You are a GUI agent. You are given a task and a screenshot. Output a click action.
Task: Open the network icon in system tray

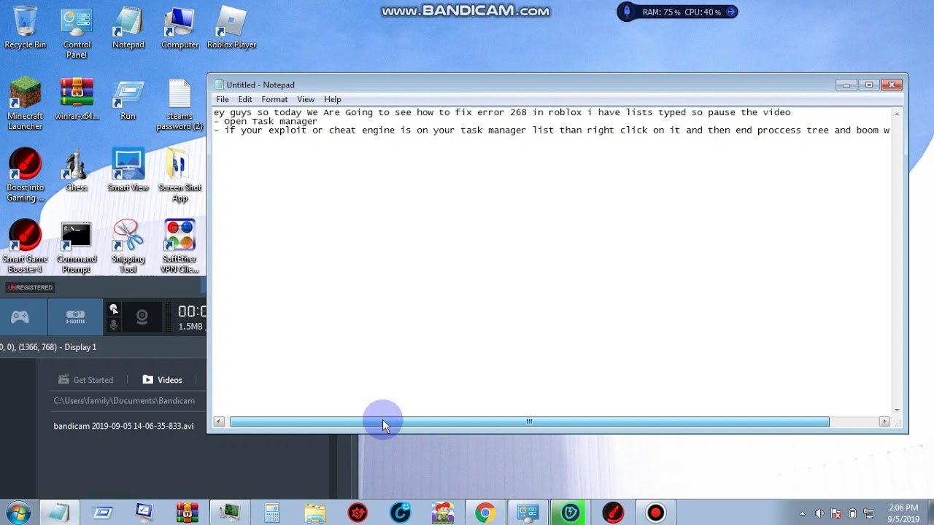click(x=868, y=513)
